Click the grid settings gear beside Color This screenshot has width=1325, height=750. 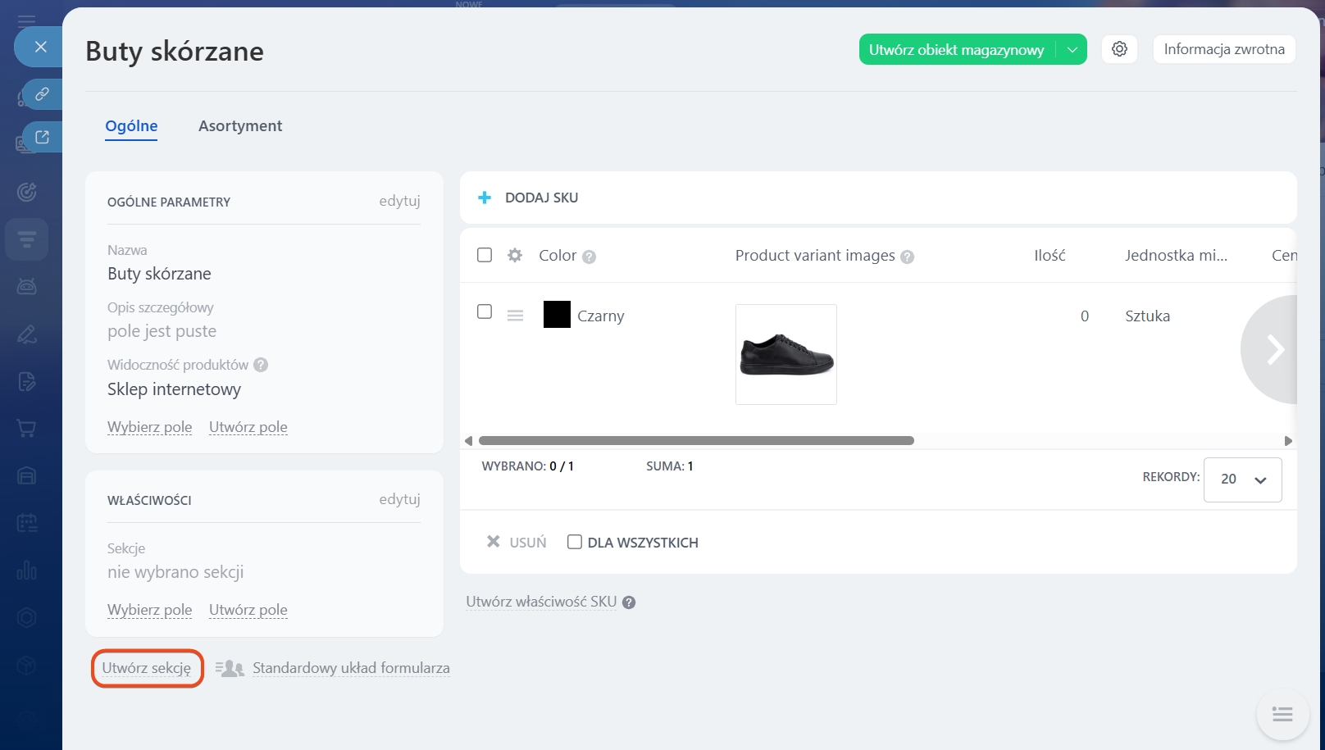[515, 255]
